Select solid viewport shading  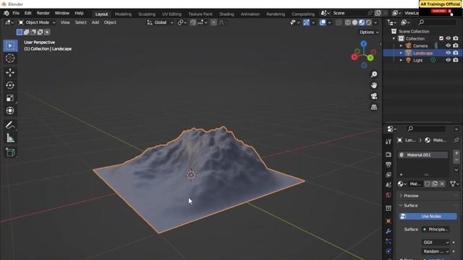pos(354,22)
